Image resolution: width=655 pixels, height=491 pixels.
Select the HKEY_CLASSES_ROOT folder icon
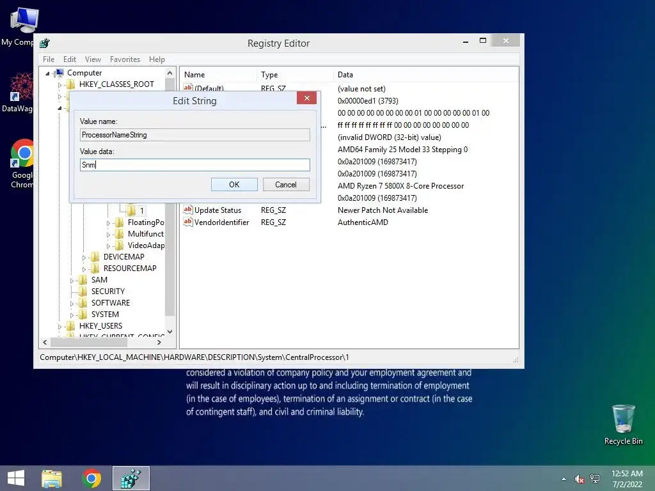click(71, 84)
